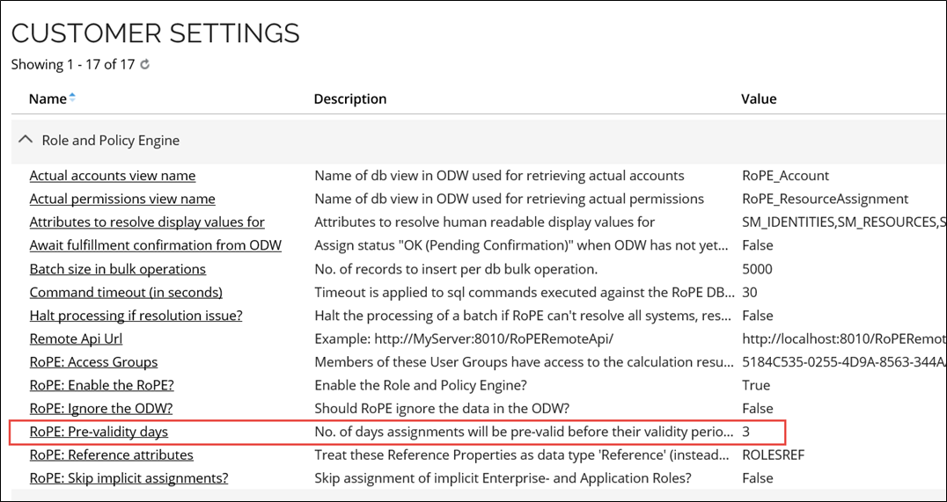The image size is (947, 502).
Task: Open the Actual accounts view name setting
Action: tap(113, 176)
